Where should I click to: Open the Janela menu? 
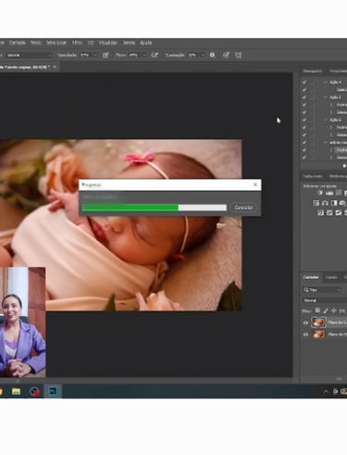tap(129, 43)
